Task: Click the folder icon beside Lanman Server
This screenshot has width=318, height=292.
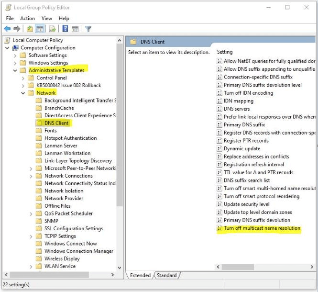Action: coord(39,146)
